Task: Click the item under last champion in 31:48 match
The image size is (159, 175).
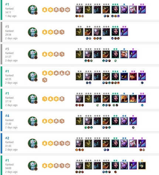Action: (133, 127)
